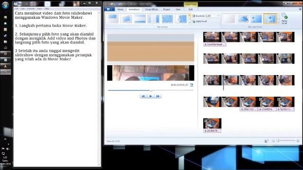Viewport: 303px width, 170px height.
Task: Click the time scale zoom slider
Action: pyautogui.click(x=278, y=141)
